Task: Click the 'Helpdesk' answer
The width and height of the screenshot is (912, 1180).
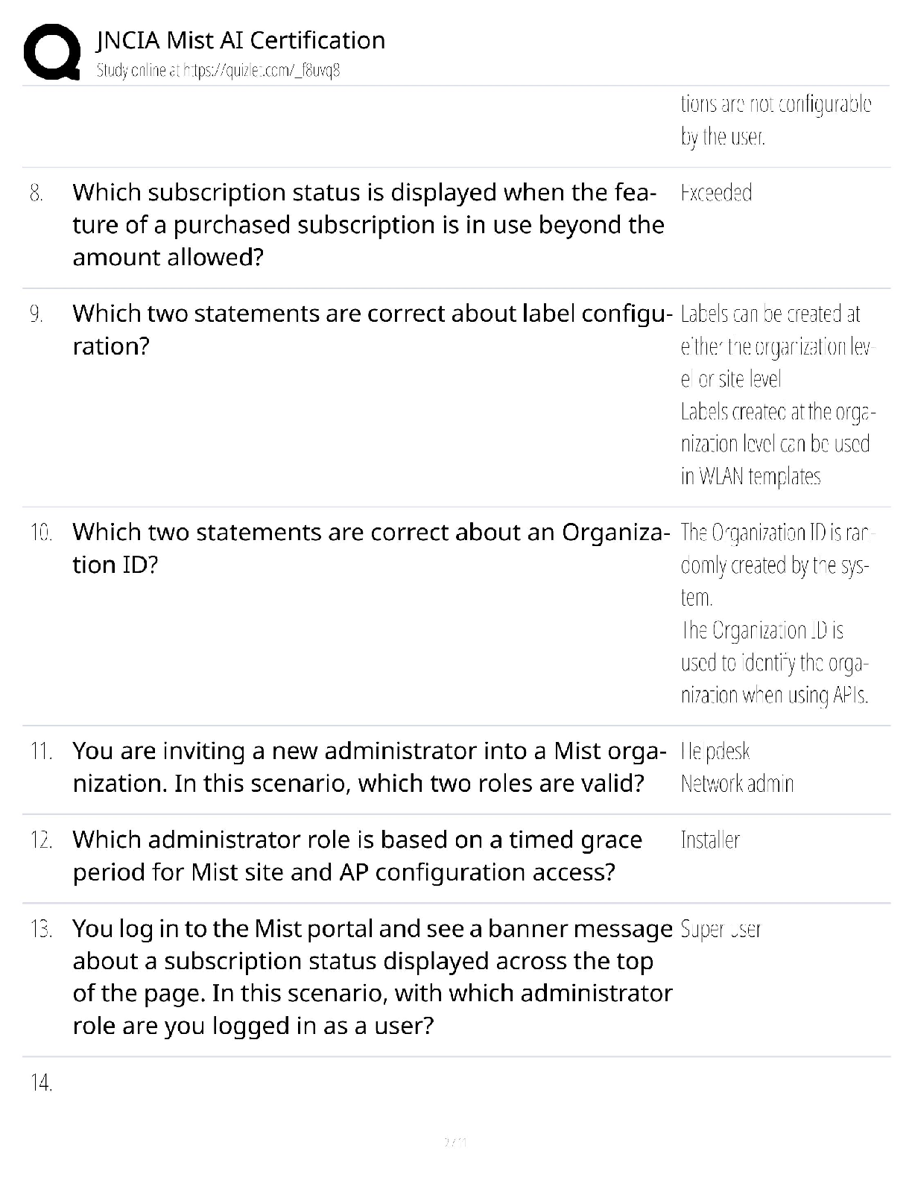Action: (715, 751)
